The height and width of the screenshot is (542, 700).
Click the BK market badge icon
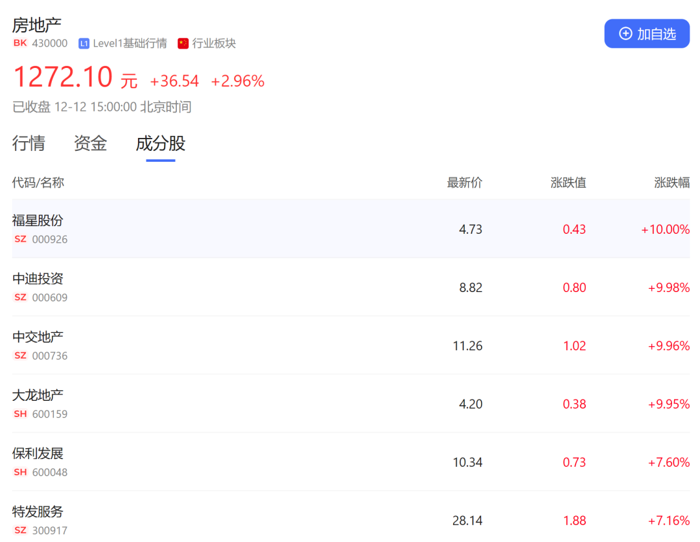(20, 43)
